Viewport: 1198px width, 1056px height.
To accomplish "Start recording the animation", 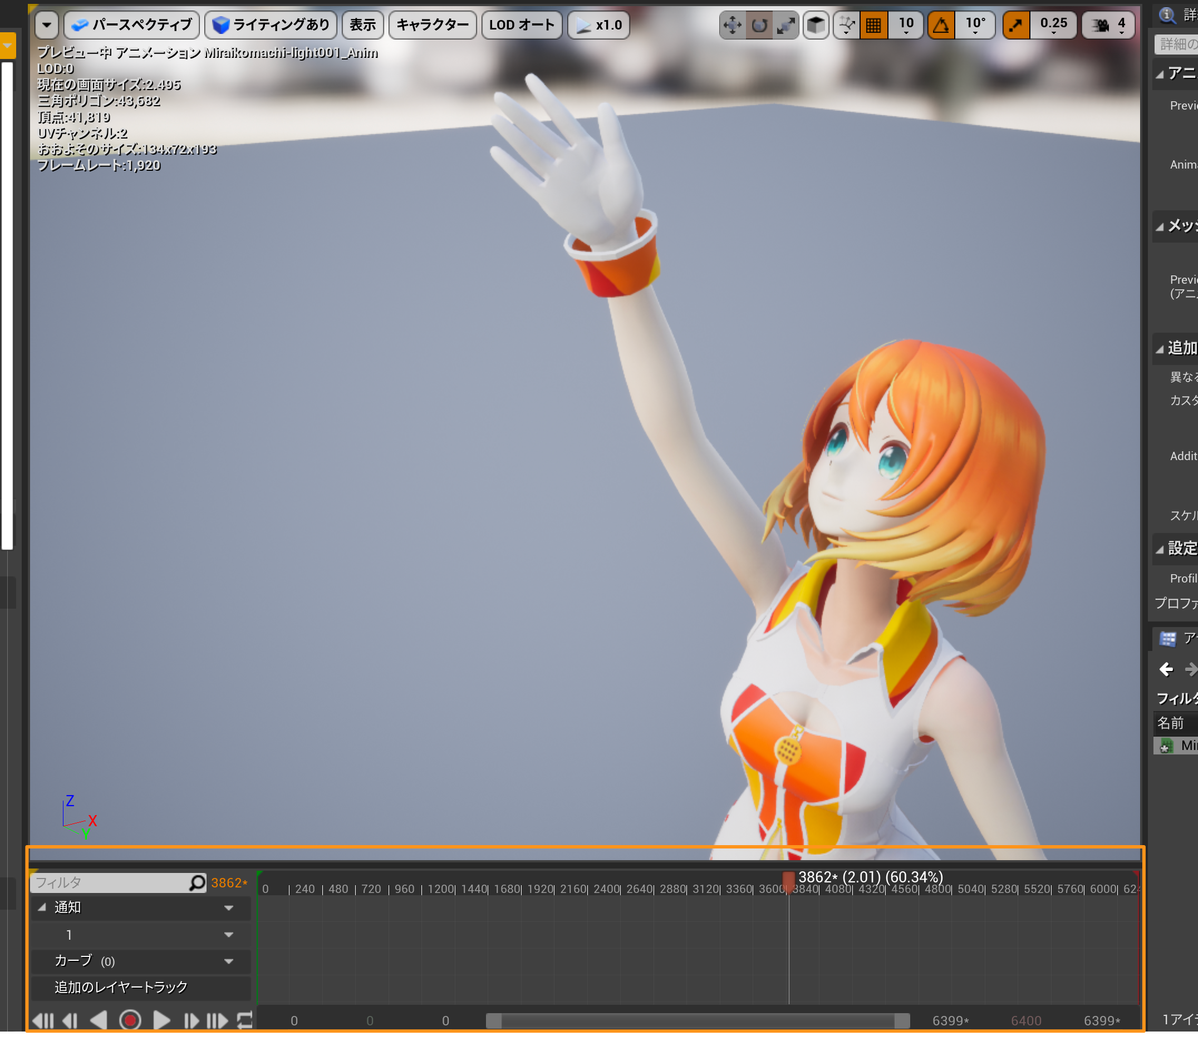I will [130, 1021].
